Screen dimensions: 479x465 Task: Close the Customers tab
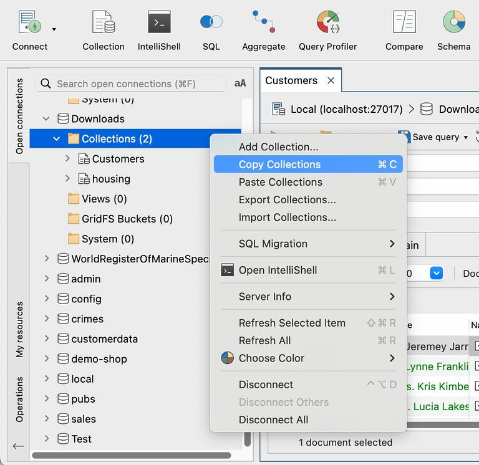point(331,80)
